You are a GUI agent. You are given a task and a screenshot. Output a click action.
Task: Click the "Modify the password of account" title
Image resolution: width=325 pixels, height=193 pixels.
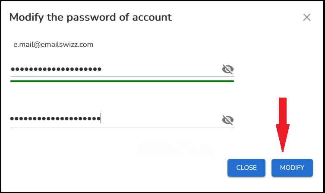pos(91,17)
